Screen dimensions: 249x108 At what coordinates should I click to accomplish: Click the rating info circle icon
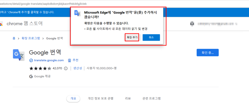pos(66,69)
